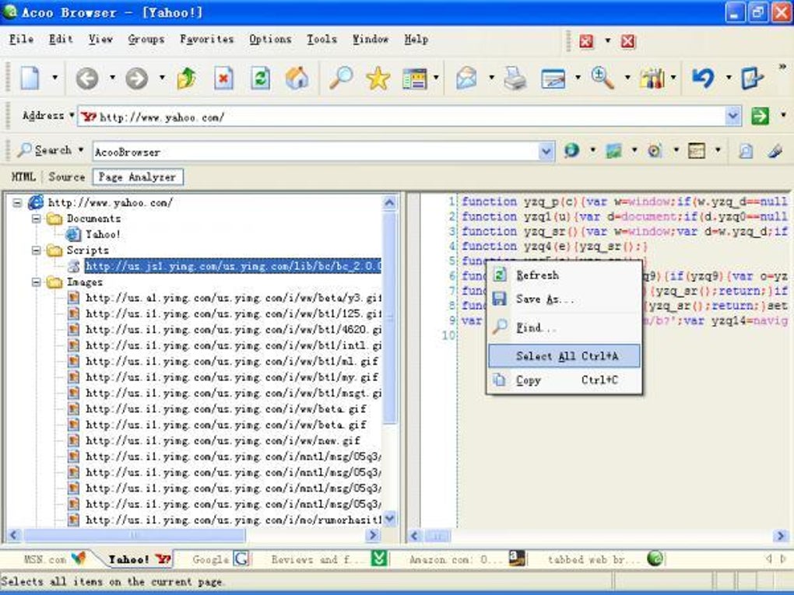Click the blue Undo arrow icon
The width and height of the screenshot is (794, 595).
point(704,79)
